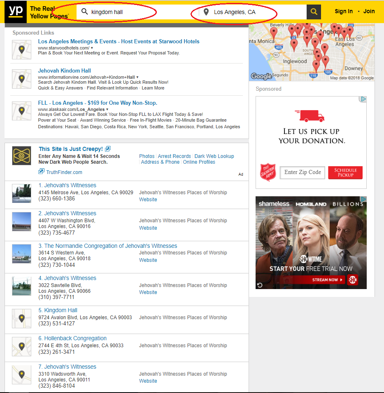Click Website link for 3022 Sawtelle Blvd listing
384x393 pixels.
(x=148, y=292)
